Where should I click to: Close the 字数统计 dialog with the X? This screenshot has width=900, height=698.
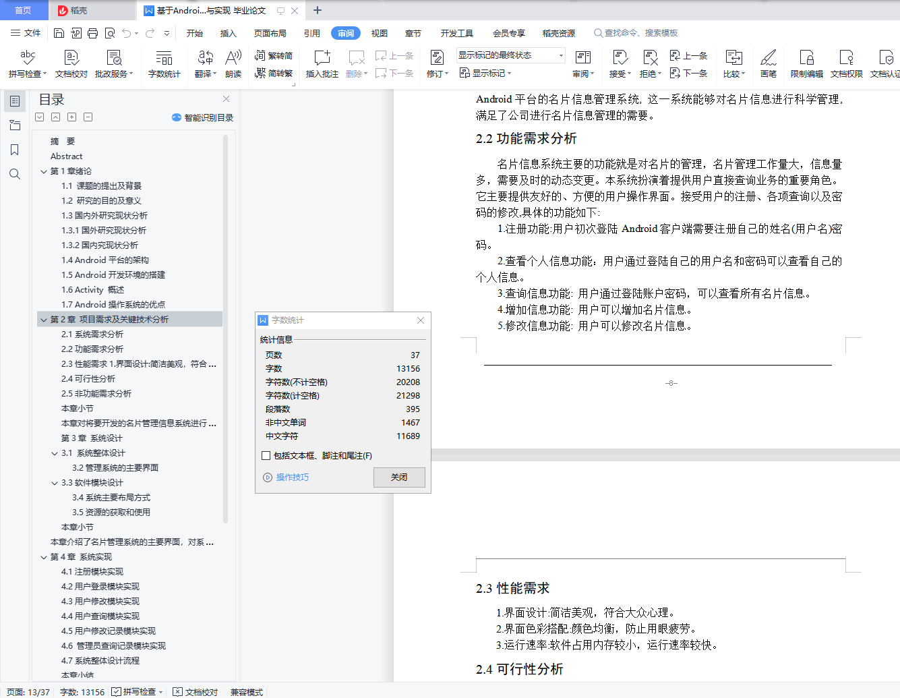coord(421,320)
